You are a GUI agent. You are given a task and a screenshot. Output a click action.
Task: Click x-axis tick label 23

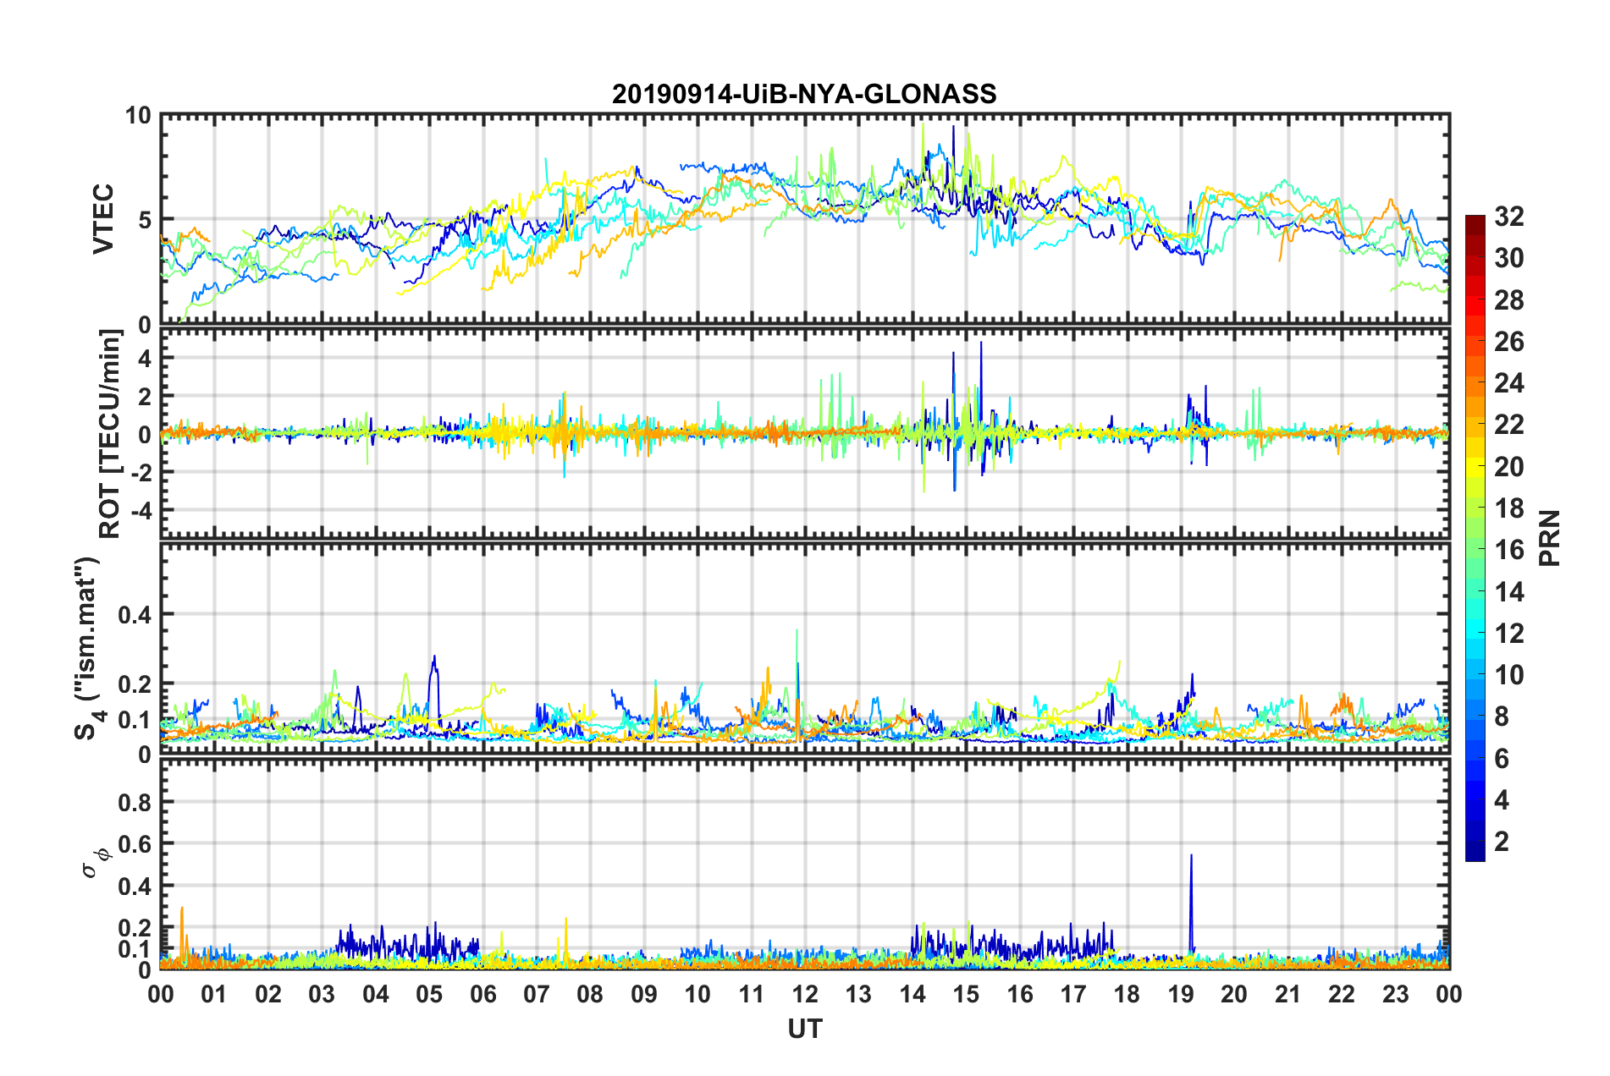point(1396,994)
